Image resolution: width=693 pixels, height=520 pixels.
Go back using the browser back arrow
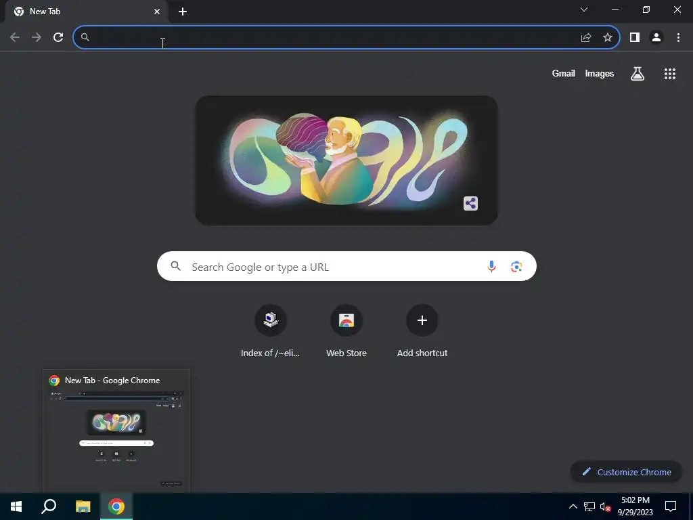pos(15,38)
